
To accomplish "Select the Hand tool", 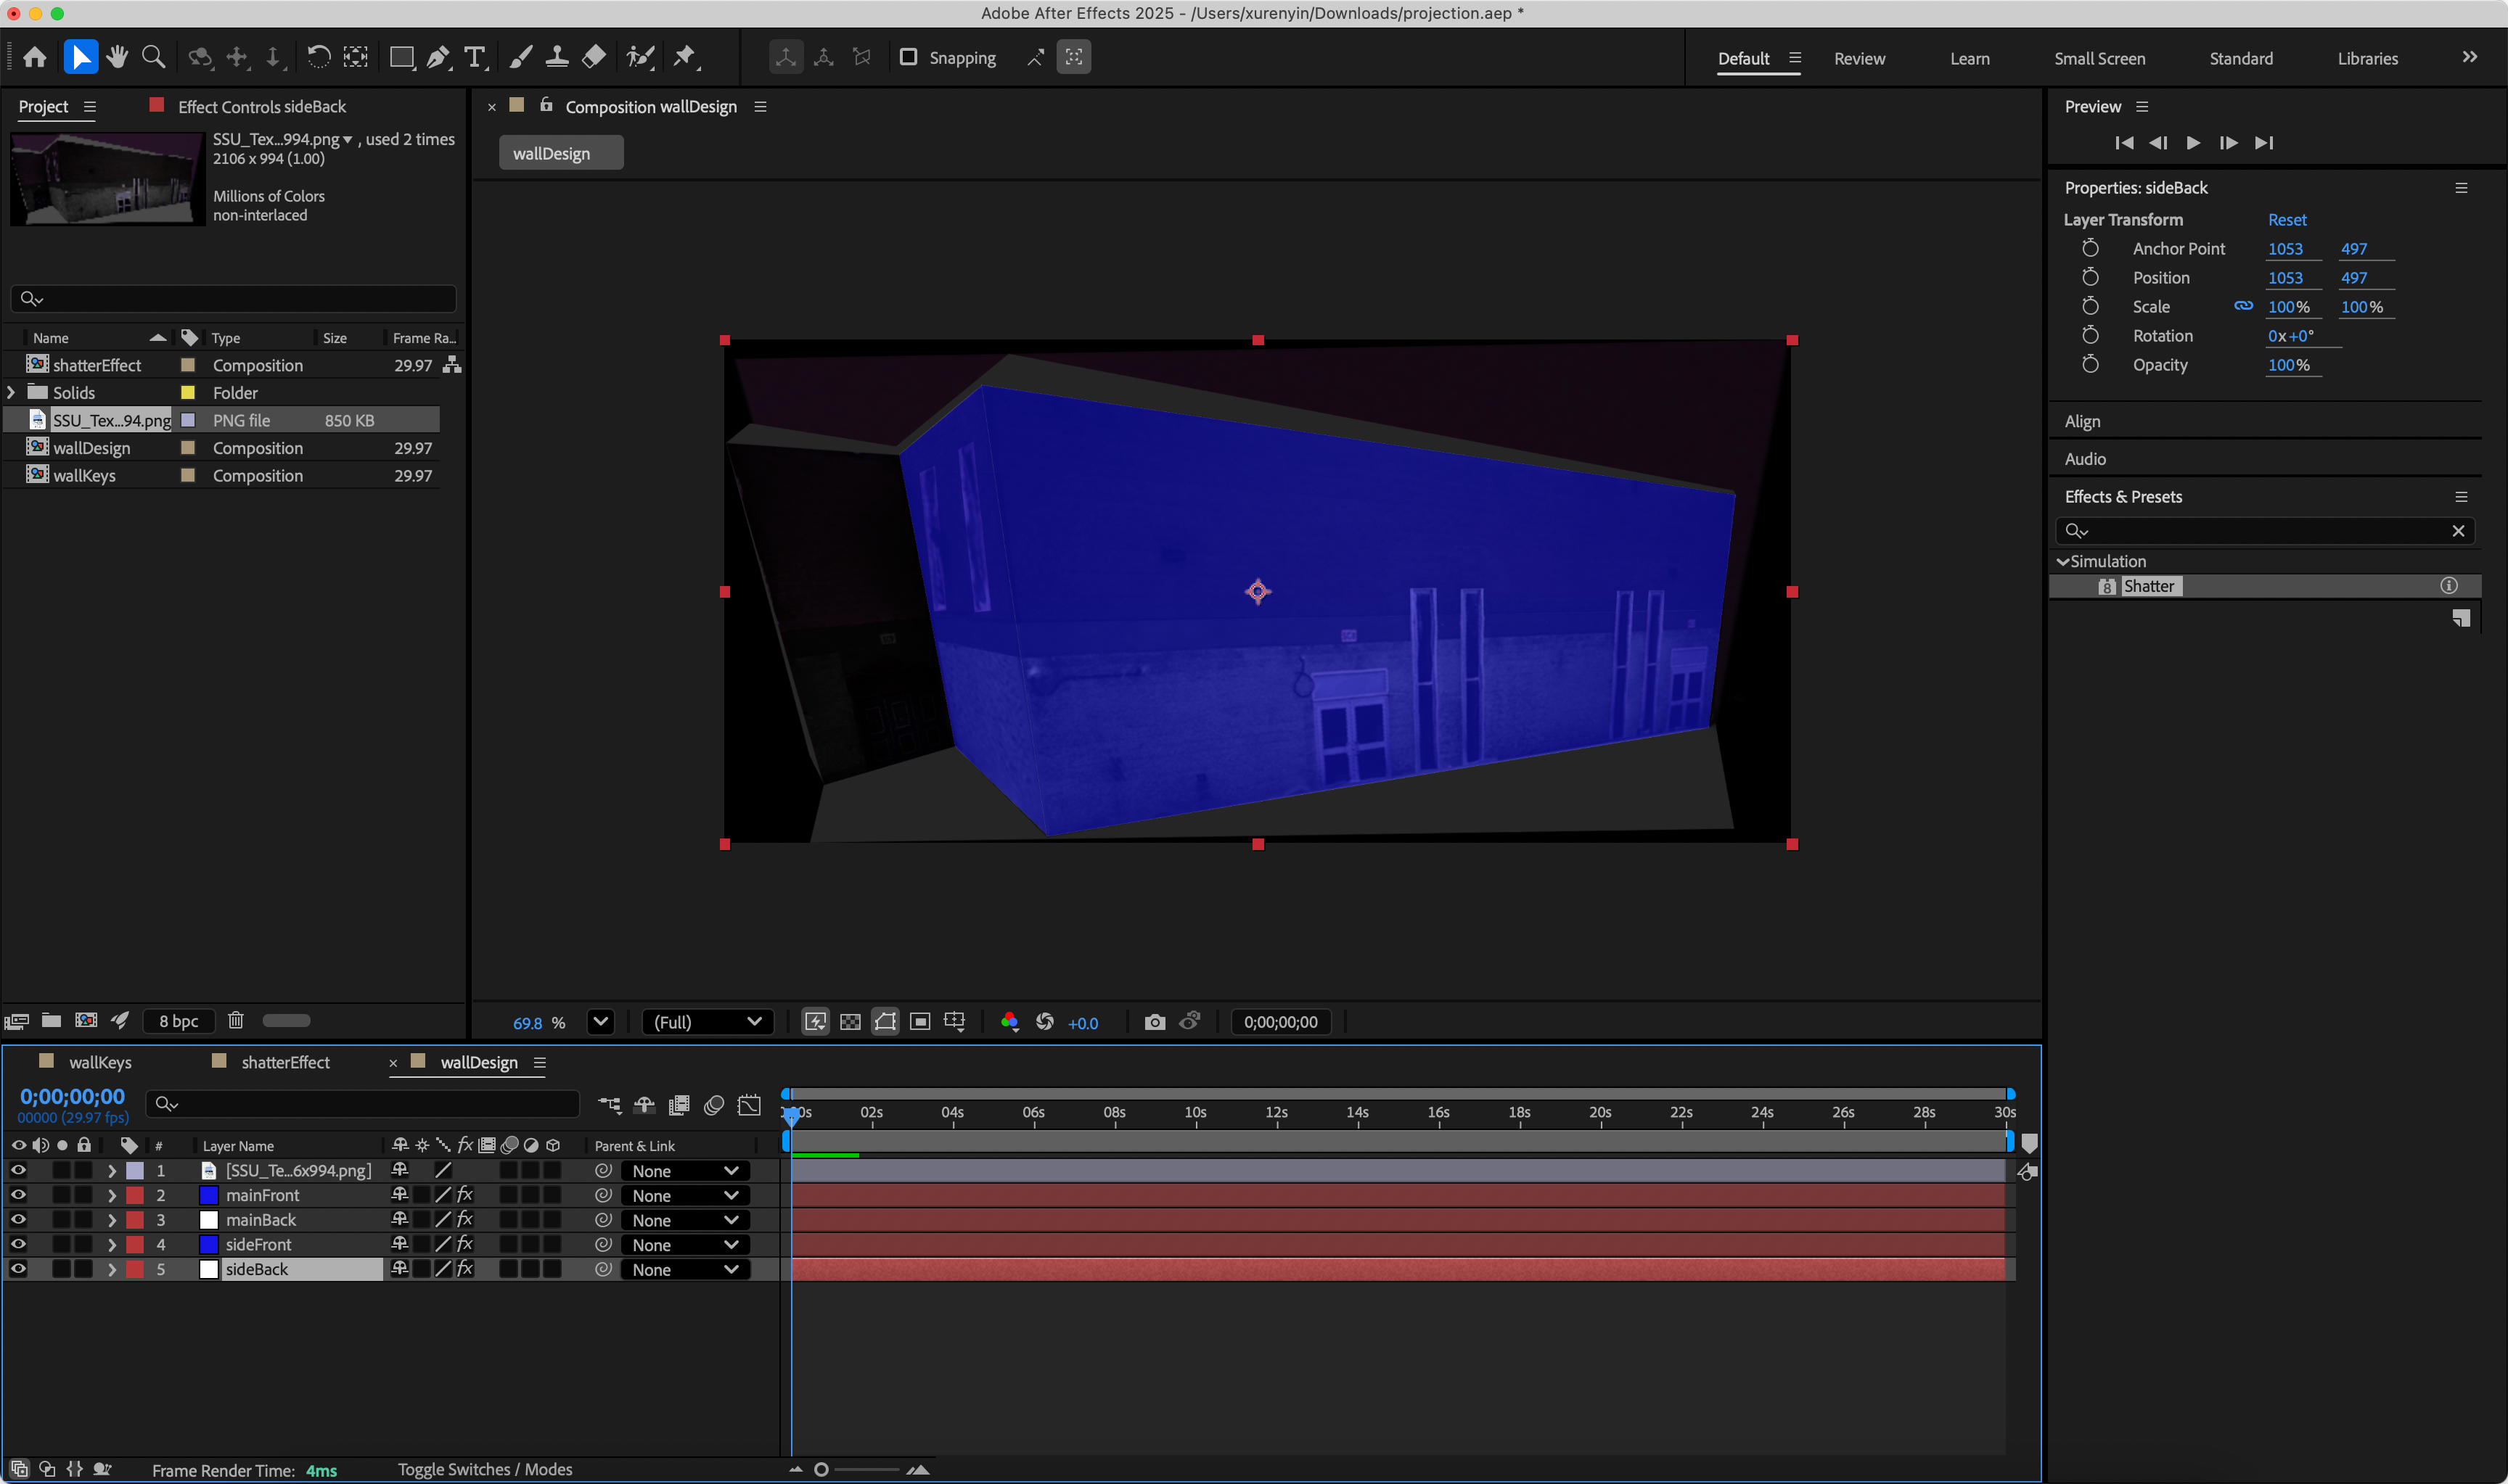I will (x=117, y=57).
